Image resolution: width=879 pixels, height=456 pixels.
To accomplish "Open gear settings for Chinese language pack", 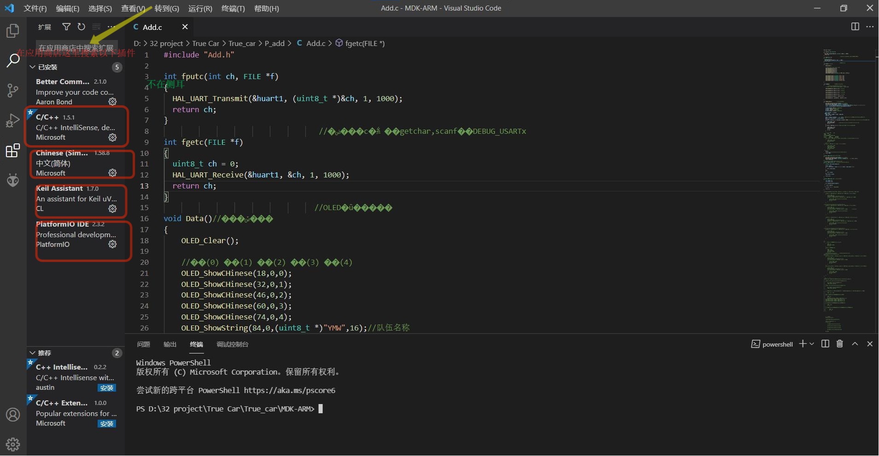I will 112,173.
